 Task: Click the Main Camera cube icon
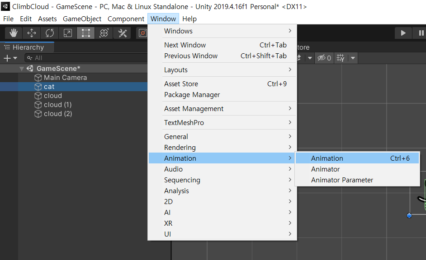(x=38, y=78)
